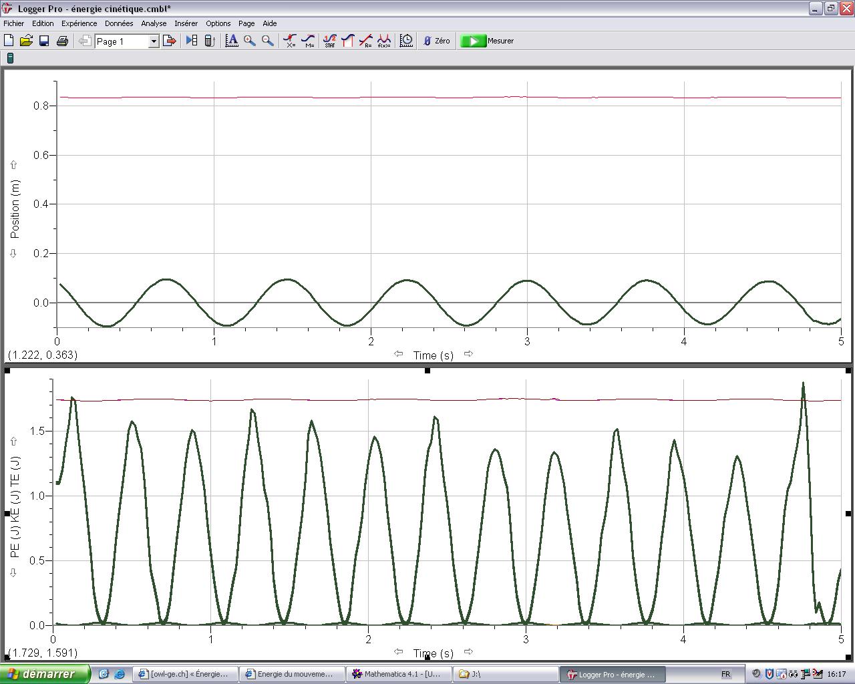855x684 pixels.
Task: Open the Analyse menu
Action: click(154, 23)
